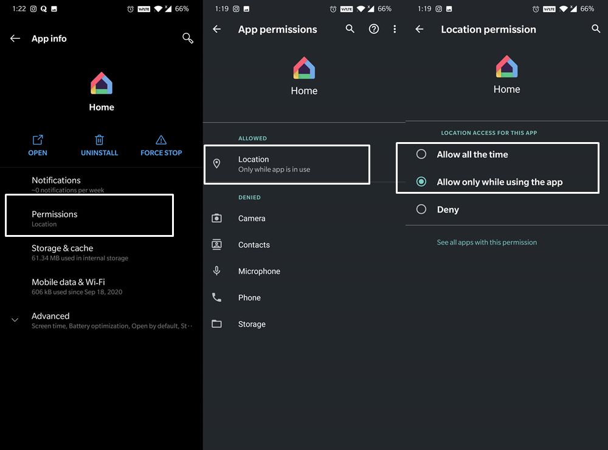The width and height of the screenshot is (608, 450).
Task: Tap the OPEN label text
Action: [x=38, y=153]
